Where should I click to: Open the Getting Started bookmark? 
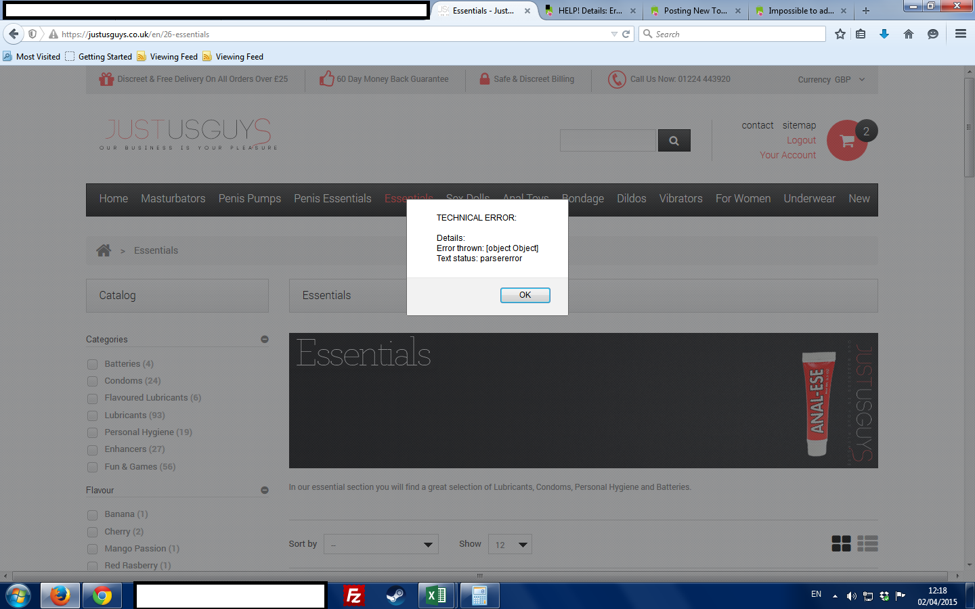click(x=99, y=57)
